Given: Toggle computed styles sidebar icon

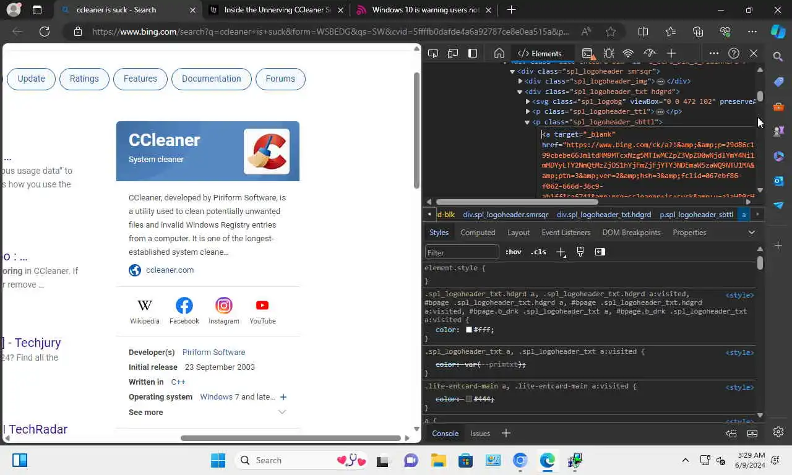Looking at the screenshot, I should click(x=600, y=252).
